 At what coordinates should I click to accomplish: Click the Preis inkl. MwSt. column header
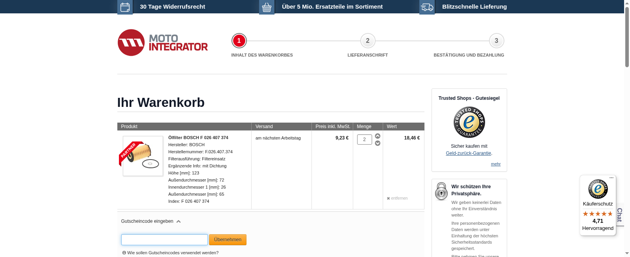click(x=332, y=127)
